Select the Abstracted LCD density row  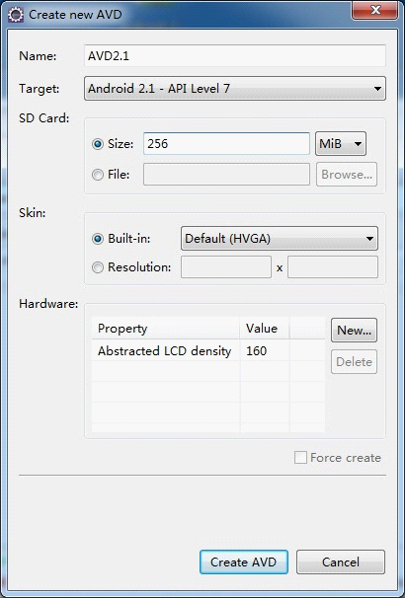point(208,350)
